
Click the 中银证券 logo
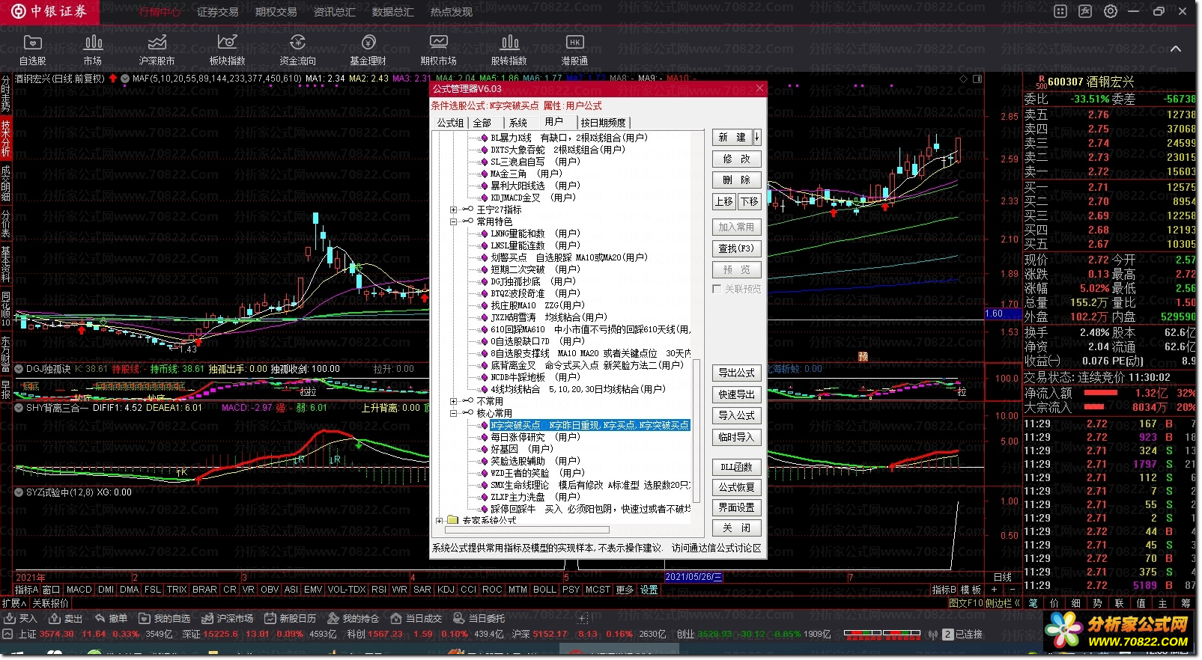click(x=49, y=11)
